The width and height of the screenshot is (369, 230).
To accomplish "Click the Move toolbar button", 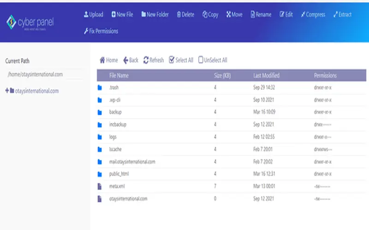I will [234, 15].
